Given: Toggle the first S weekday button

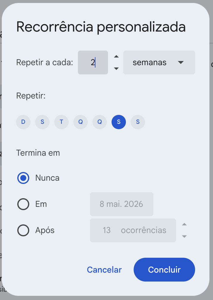Looking at the screenshot, I should [42, 122].
